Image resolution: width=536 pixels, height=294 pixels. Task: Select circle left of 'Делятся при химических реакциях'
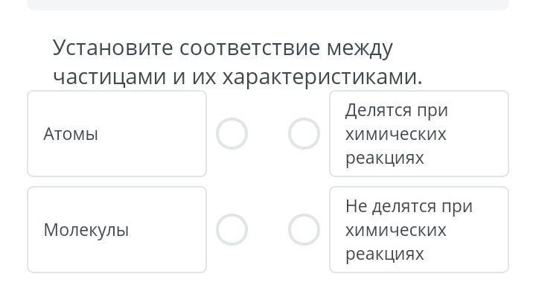304,133
